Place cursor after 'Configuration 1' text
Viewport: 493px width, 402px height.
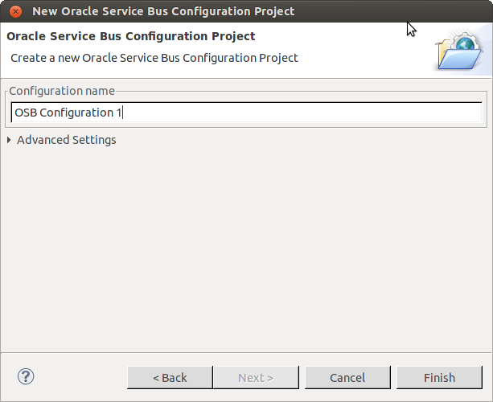click(122, 113)
